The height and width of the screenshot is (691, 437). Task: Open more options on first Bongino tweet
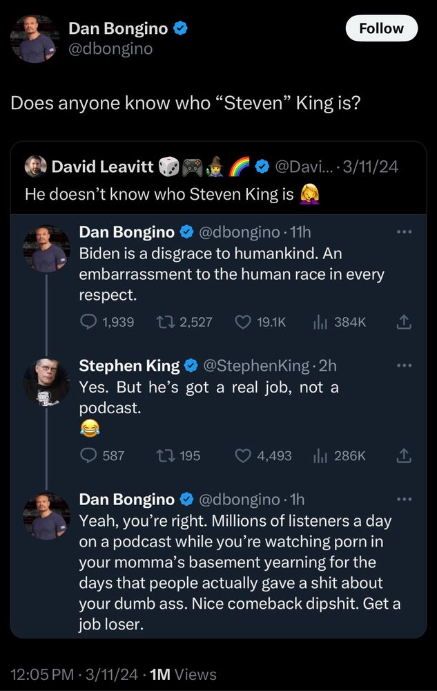[404, 231]
